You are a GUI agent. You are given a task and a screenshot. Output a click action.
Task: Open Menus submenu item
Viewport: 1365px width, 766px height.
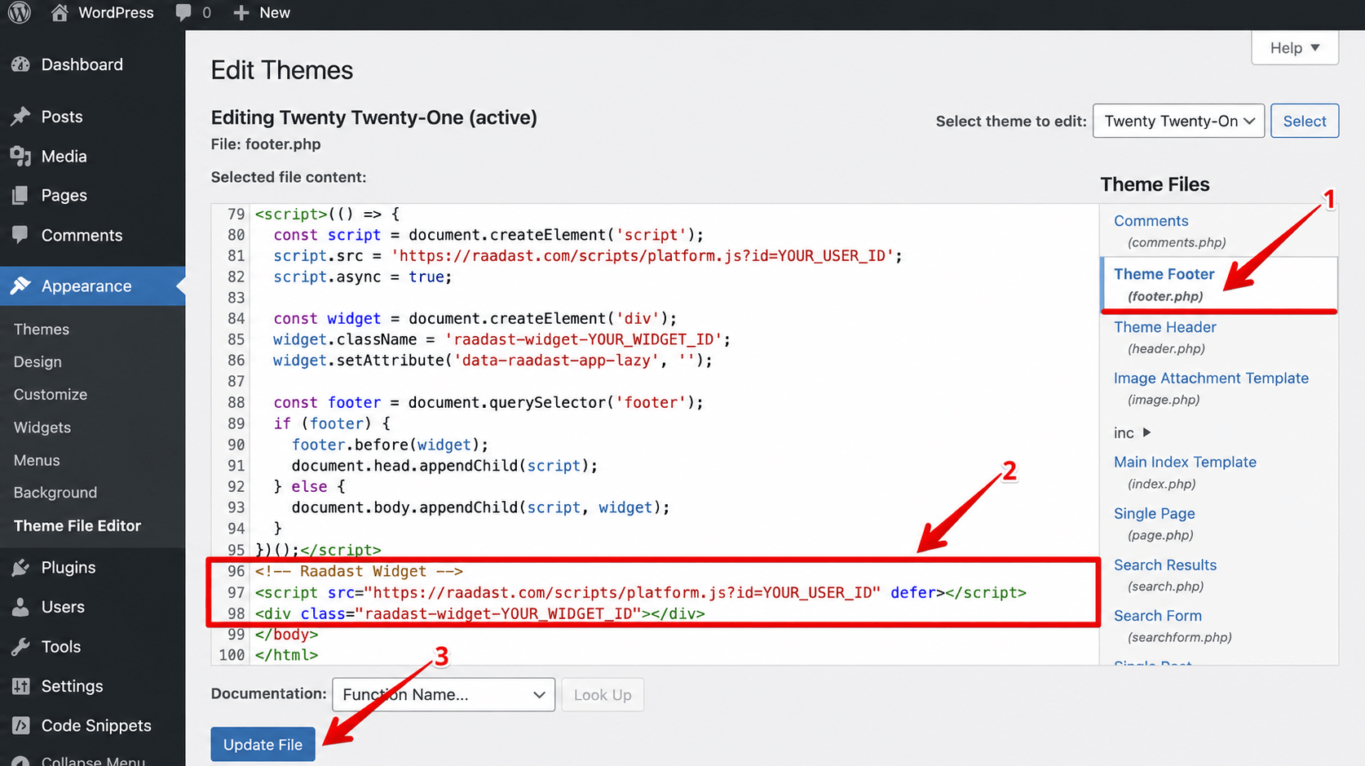(37, 460)
